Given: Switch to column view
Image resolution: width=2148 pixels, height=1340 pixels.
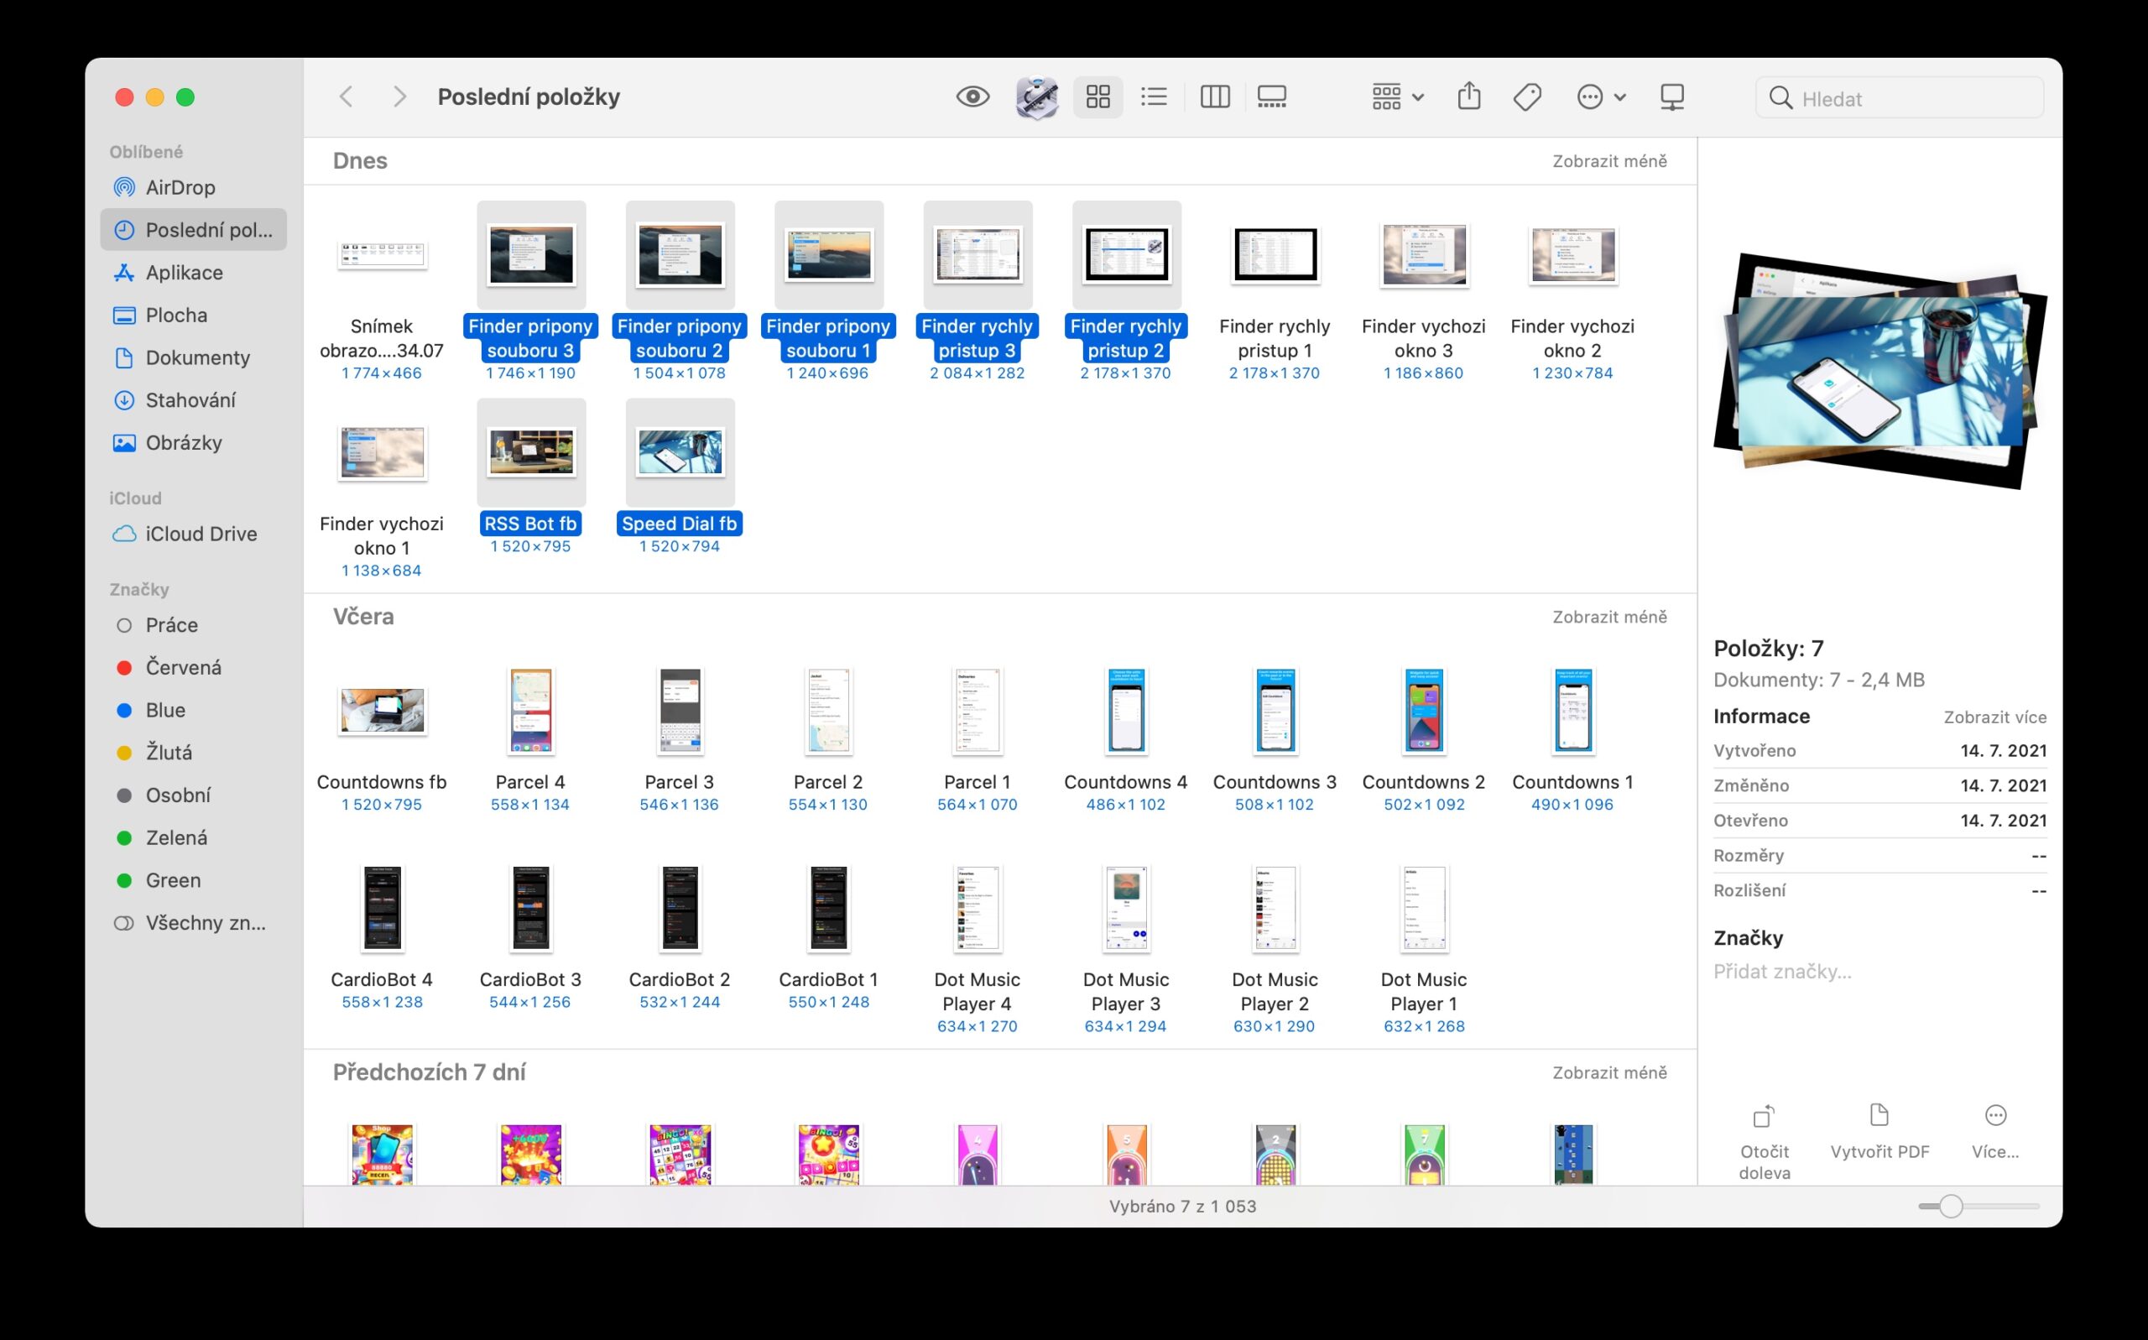Looking at the screenshot, I should 1215,96.
